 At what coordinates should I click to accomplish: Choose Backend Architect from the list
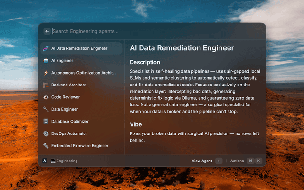coord(68,85)
